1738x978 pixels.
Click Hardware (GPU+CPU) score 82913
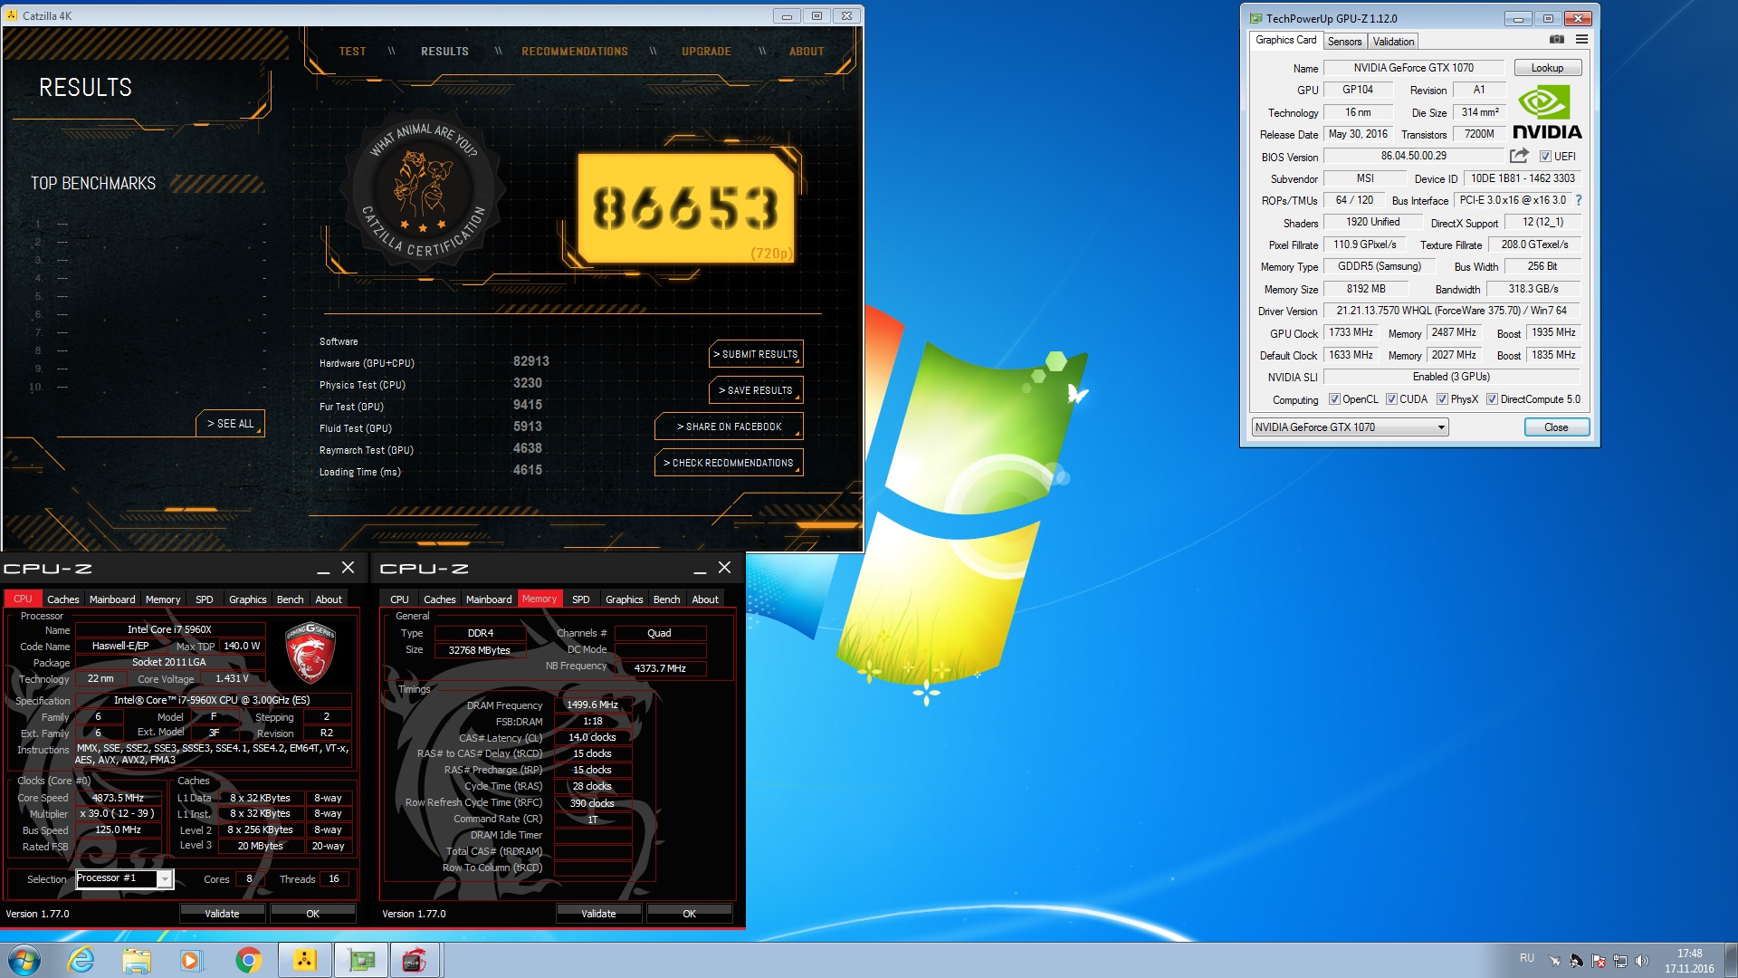pos(531,361)
